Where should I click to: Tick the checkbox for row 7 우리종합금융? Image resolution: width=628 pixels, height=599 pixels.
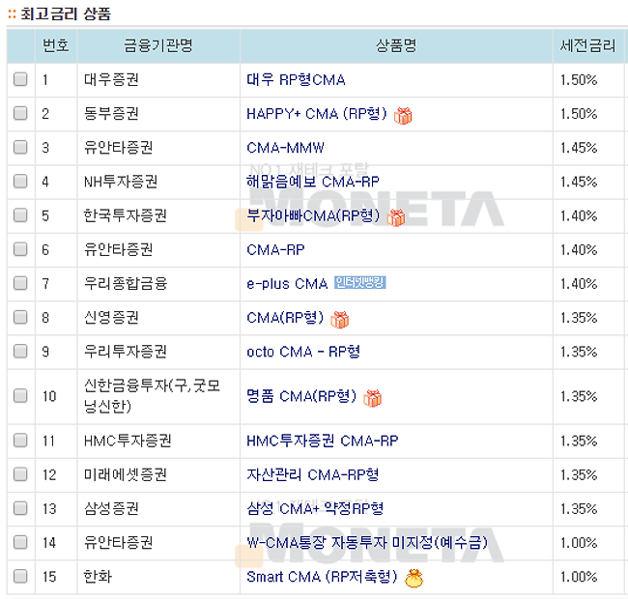coord(20,284)
